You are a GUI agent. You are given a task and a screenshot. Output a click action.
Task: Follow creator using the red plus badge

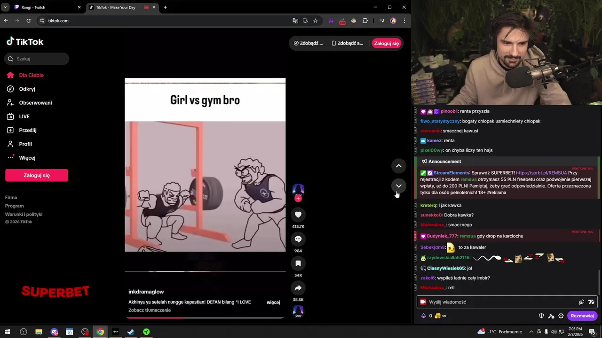(298, 199)
